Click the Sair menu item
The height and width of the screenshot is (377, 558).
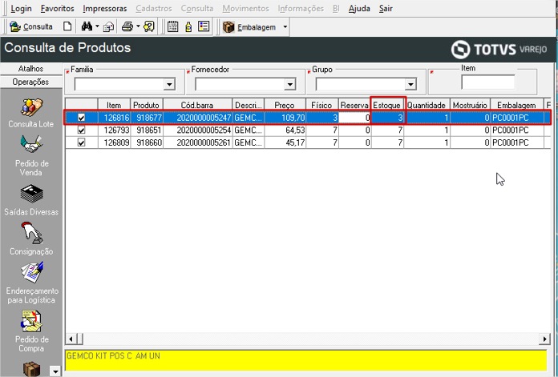(386, 9)
